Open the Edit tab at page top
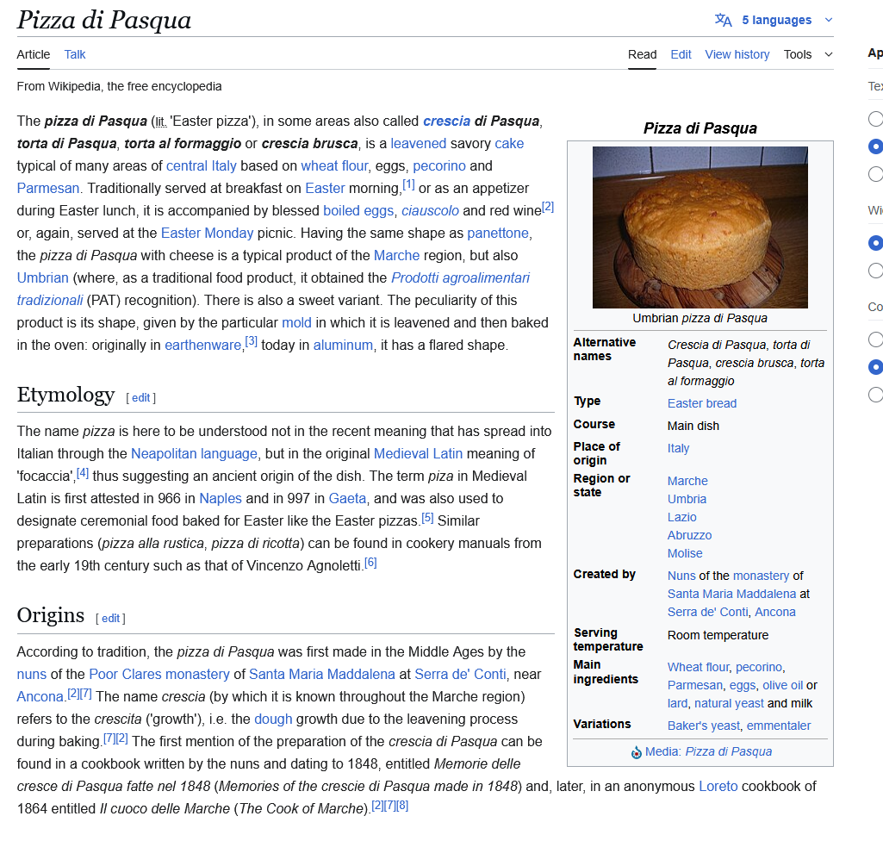Image resolution: width=883 pixels, height=841 pixels. (x=681, y=54)
